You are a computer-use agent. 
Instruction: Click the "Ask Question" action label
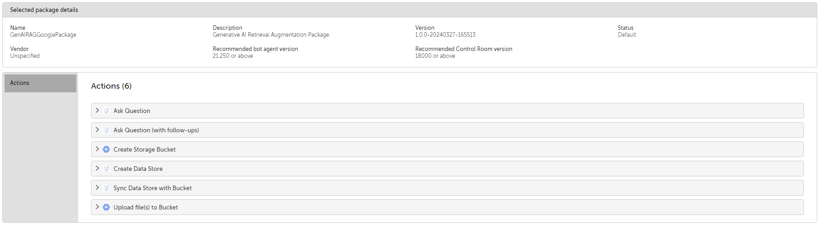(x=132, y=111)
